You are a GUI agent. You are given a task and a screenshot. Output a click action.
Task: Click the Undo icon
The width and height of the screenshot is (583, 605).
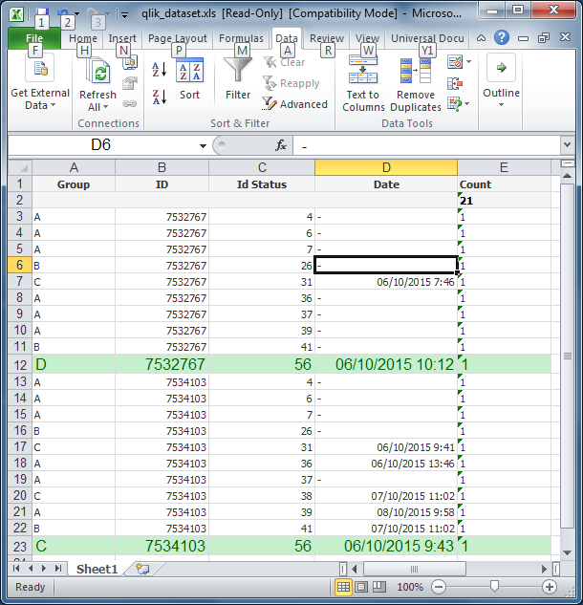62,13
